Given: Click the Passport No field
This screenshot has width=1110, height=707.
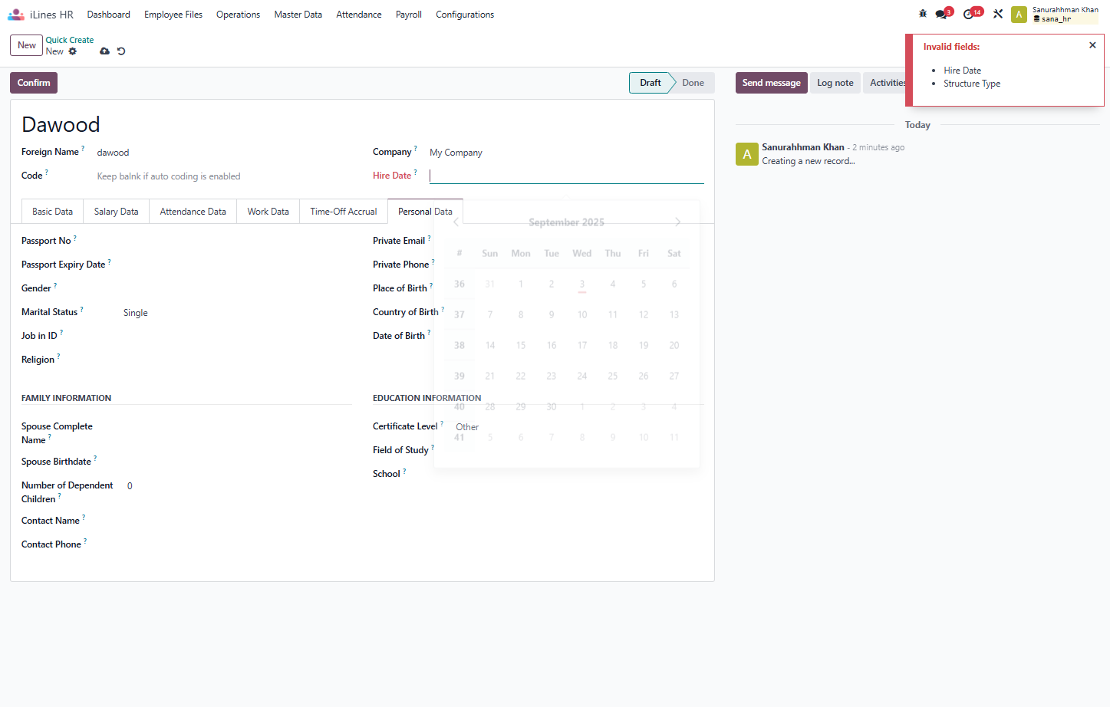Looking at the screenshot, I should coord(237,242).
